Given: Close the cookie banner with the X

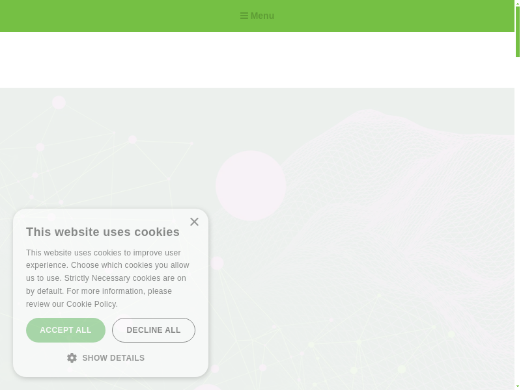Looking at the screenshot, I should coord(194,222).
